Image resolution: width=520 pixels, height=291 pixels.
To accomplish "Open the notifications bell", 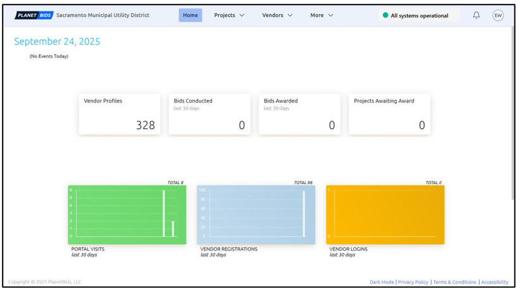I will pos(476,15).
